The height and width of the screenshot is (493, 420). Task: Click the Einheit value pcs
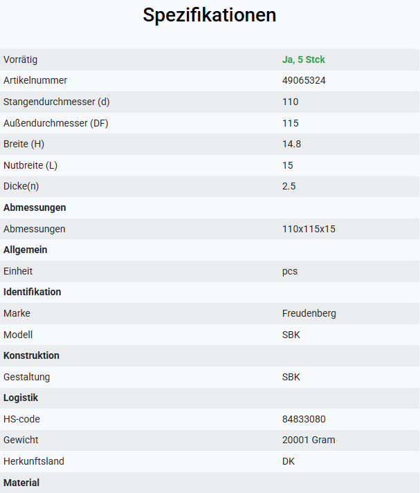tap(290, 271)
